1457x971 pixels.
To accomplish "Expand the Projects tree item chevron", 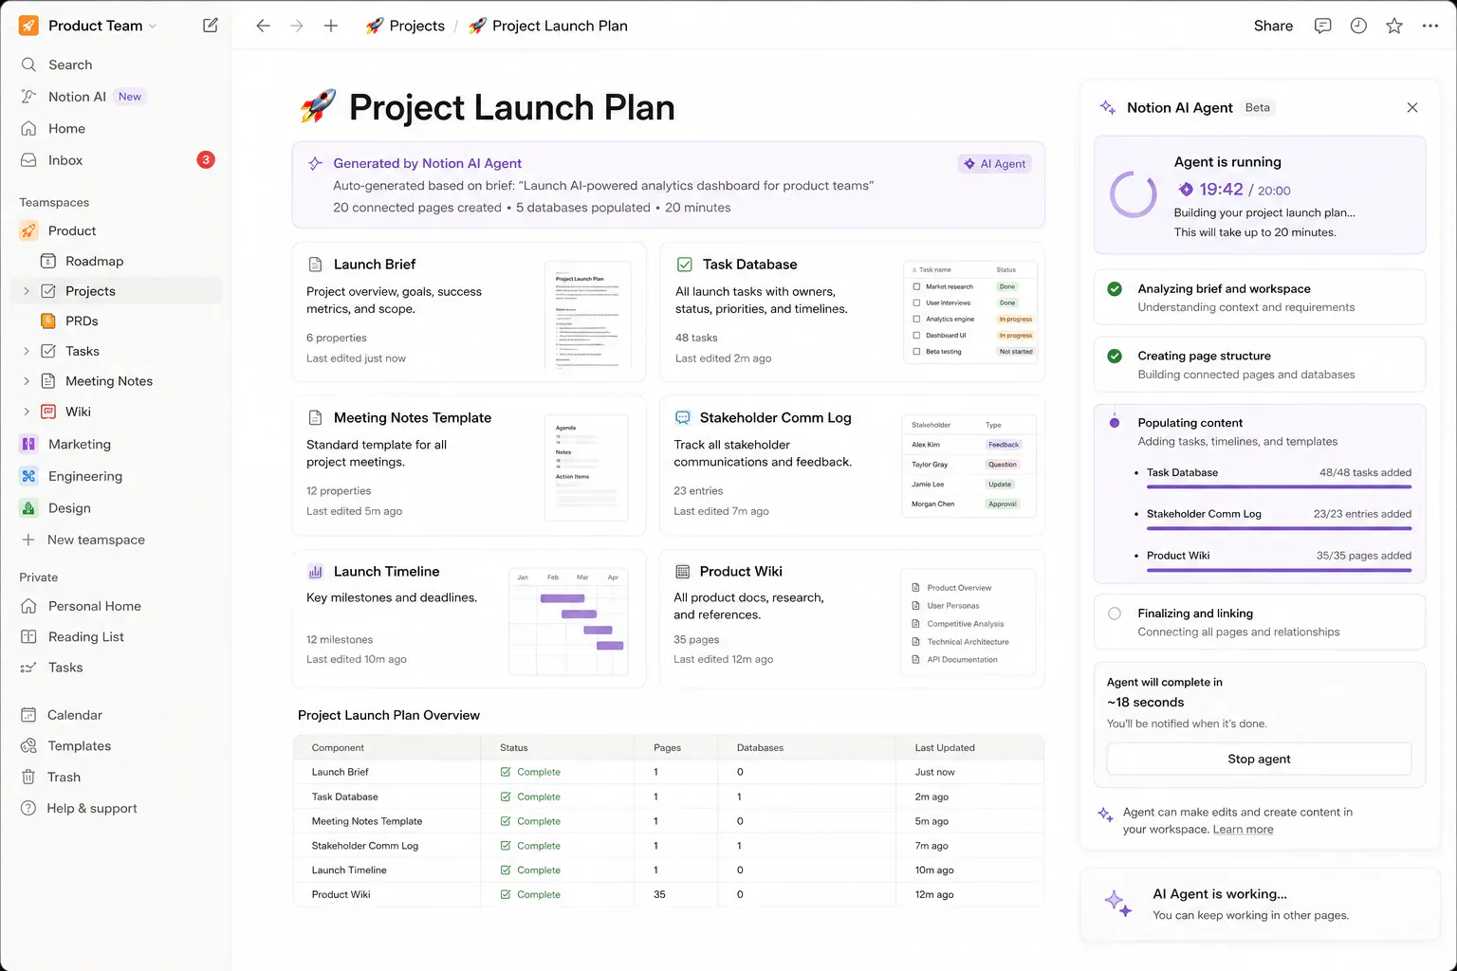I will (27, 291).
